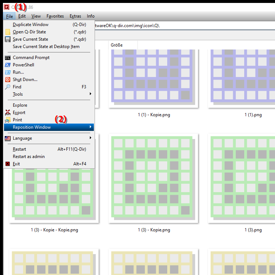The image size is (275, 275).
Task: Click the printer icon beside Print
Action: [x=8, y=120]
